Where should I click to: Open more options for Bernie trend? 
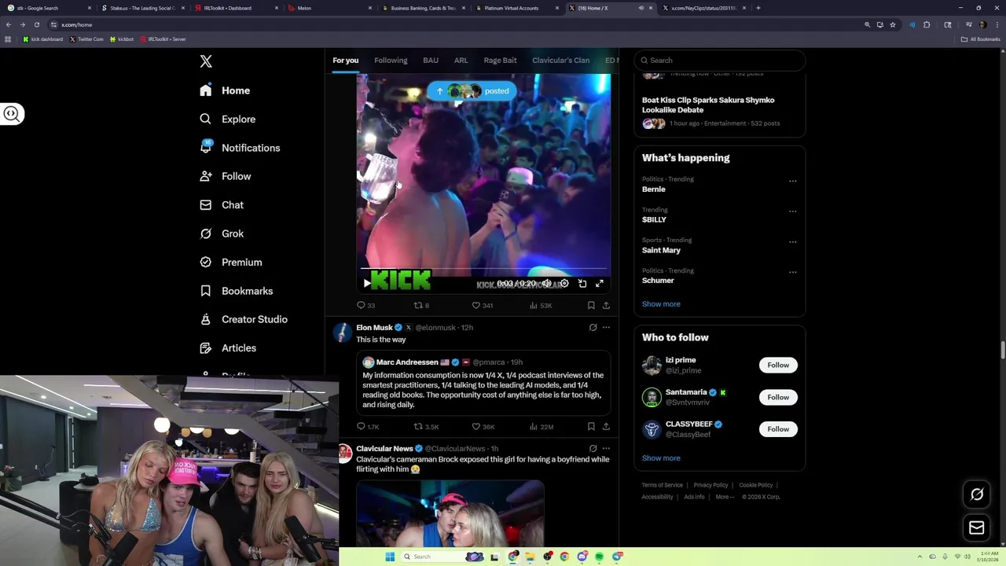[792, 182]
